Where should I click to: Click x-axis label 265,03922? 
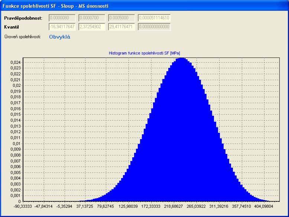click(x=196, y=206)
